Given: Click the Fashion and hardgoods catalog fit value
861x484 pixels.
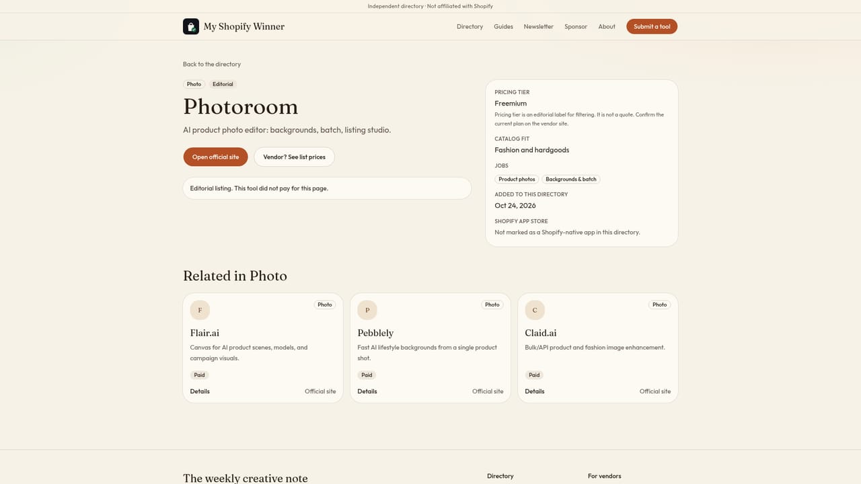Looking at the screenshot, I should point(532,150).
